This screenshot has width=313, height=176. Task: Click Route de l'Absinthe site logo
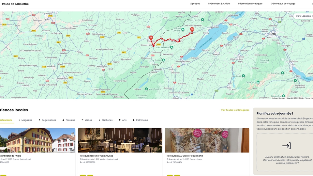coord(15,4)
